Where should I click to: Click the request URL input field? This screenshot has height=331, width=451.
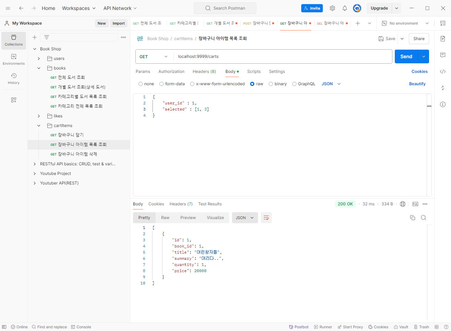point(283,56)
